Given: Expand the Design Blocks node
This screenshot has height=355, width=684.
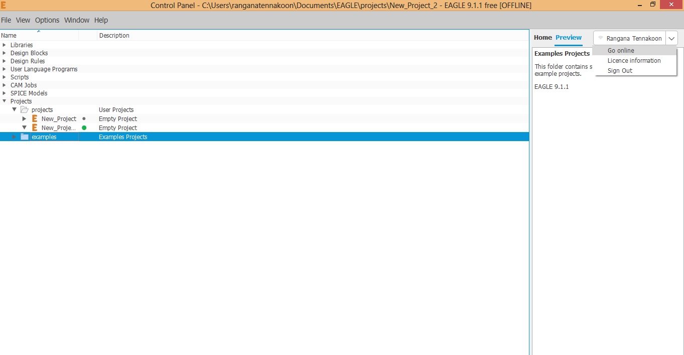Looking at the screenshot, I should click(x=5, y=53).
